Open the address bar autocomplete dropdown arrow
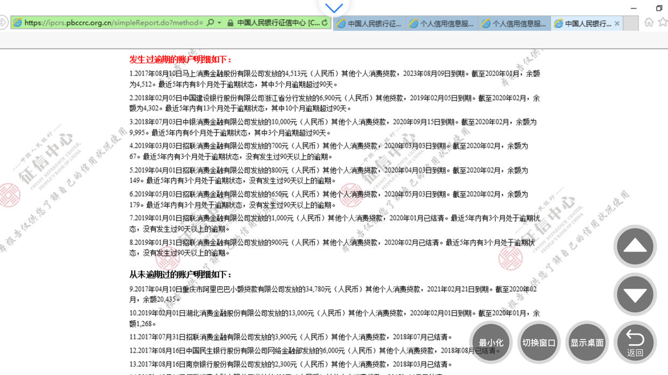This screenshot has width=668, height=375. (x=219, y=23)
